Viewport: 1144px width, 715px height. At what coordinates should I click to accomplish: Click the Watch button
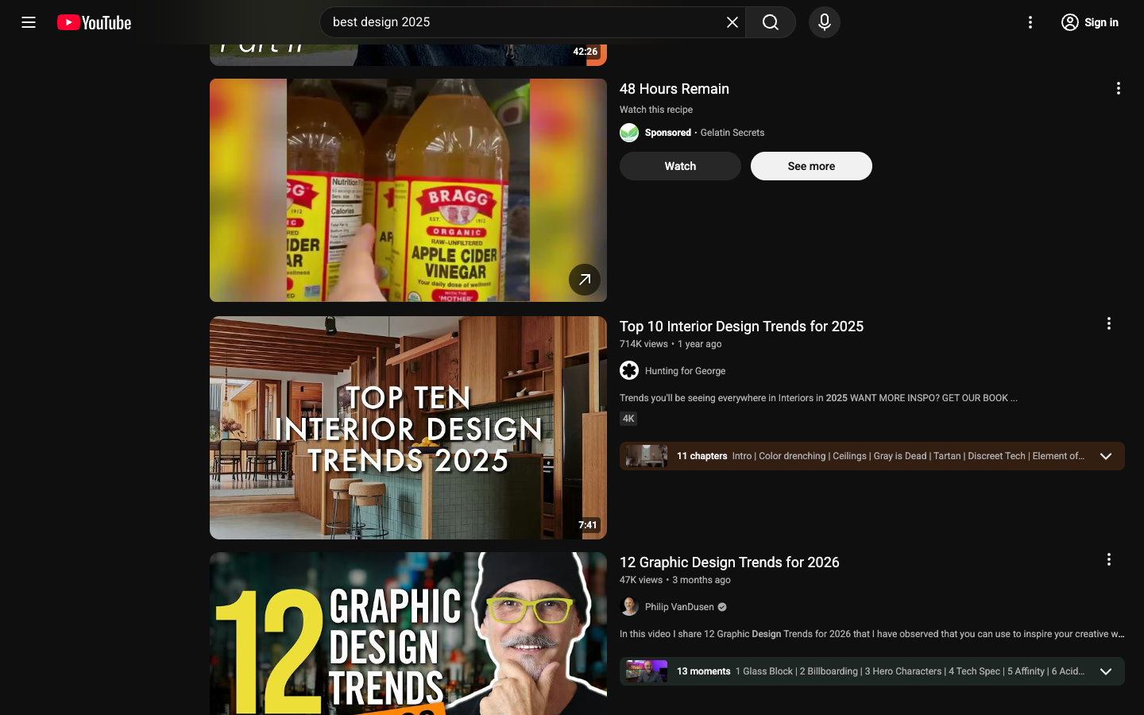tap(680, 166)
